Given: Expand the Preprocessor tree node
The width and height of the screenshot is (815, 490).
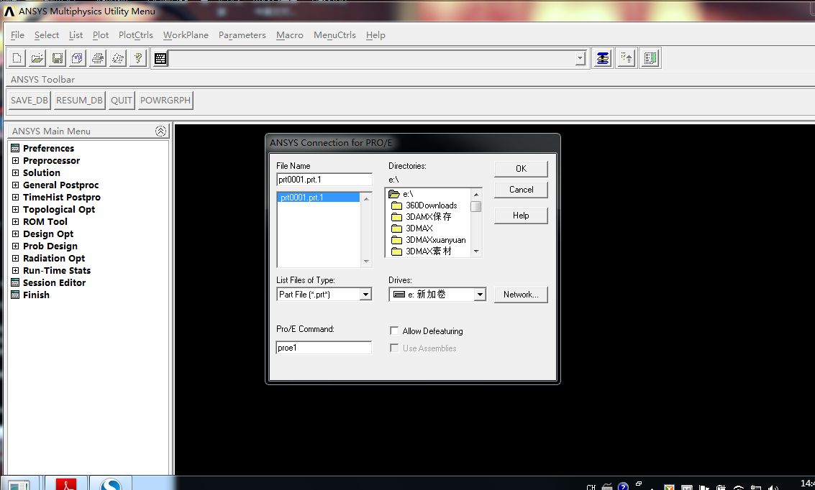Looking at the screenshot, I should (15, 161).
